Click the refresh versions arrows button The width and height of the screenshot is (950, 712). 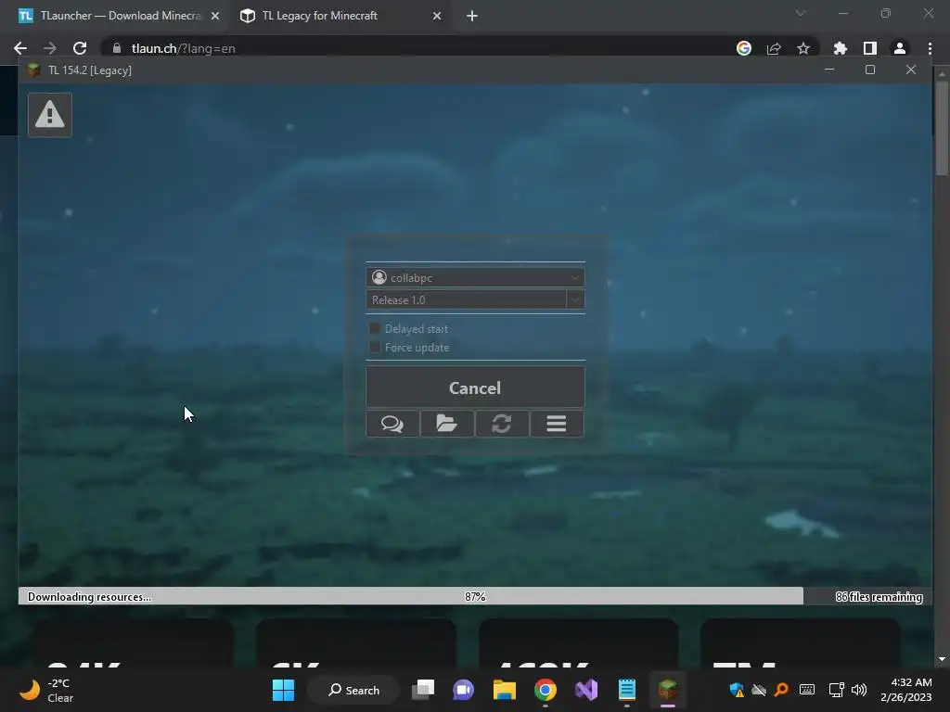pyautogui.click(x=502, y=423)
